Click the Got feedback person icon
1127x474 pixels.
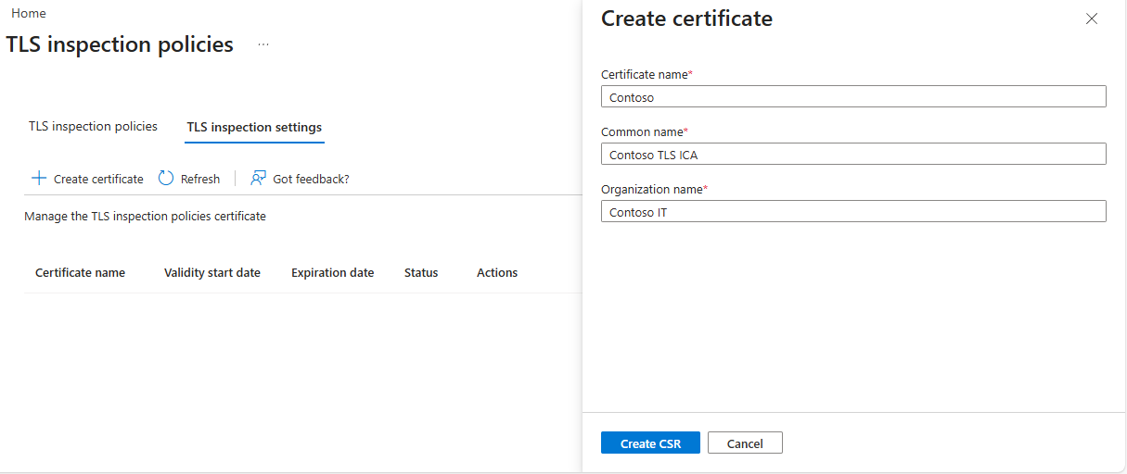259,178
